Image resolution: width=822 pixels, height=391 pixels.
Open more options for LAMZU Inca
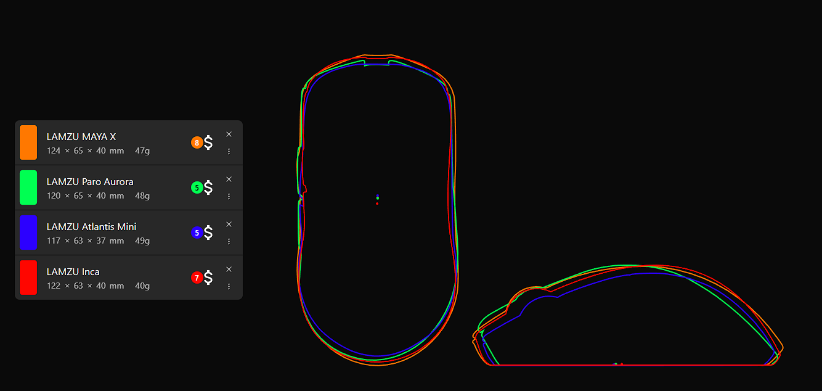(x=229, y=286)
